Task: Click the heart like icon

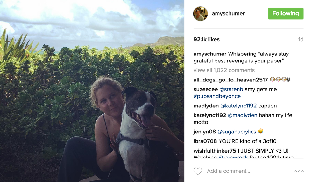Action: [x=198, y=171]
